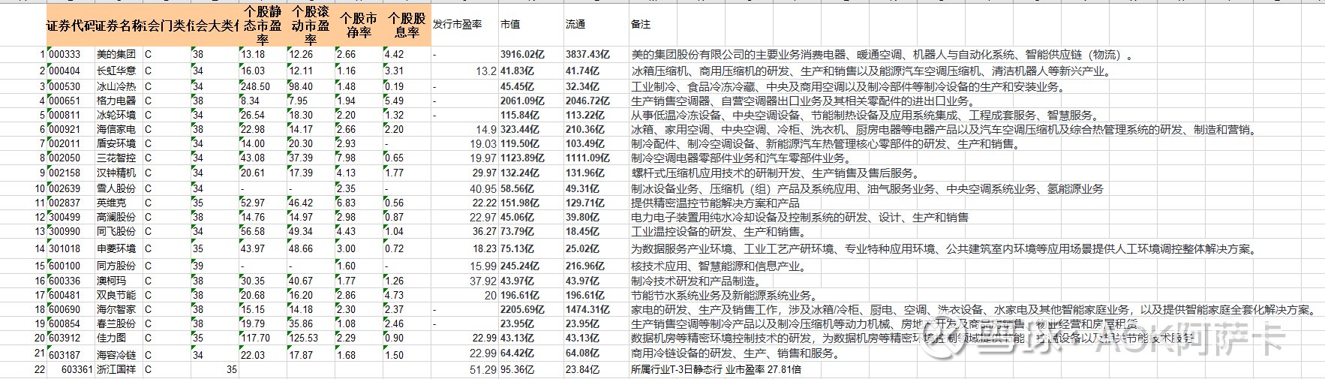Click stock name 春兰股份
Screen dimensions: 1325x379
(116, 323)
